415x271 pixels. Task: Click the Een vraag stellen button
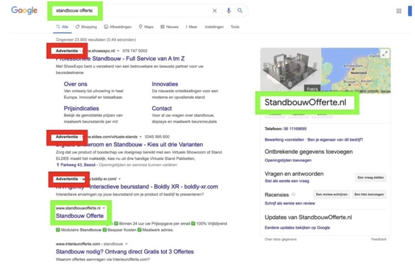(370, 177)
